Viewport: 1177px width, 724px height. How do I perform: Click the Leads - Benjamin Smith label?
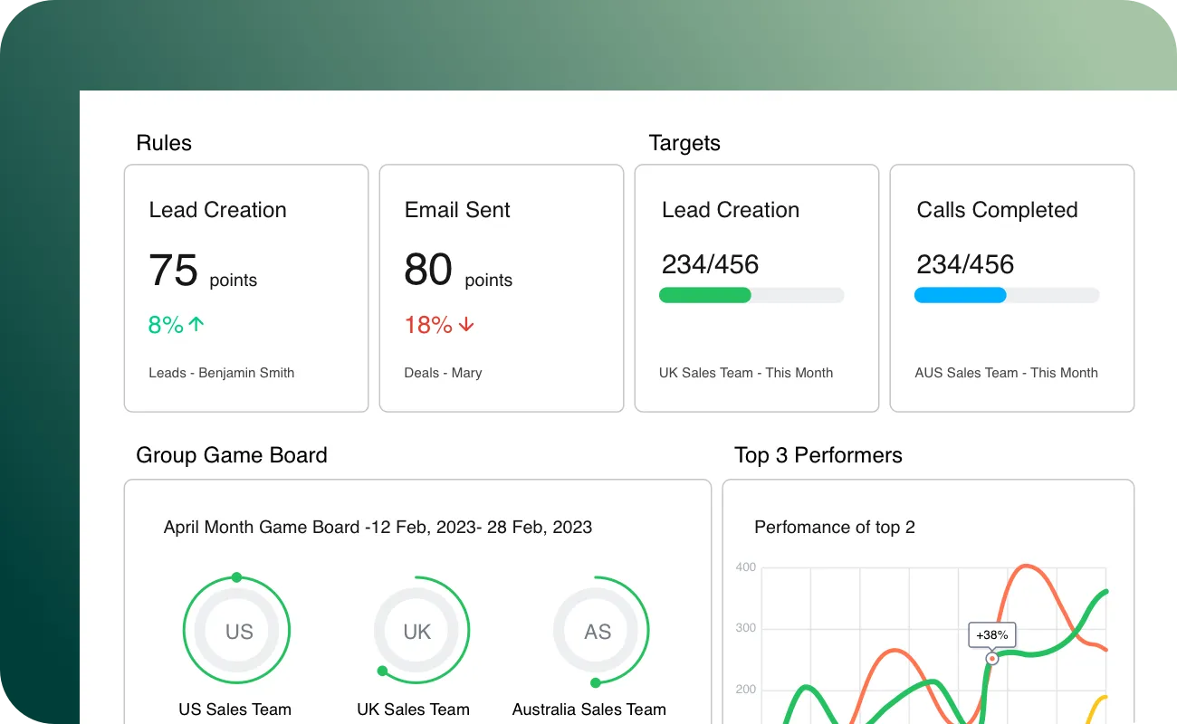point(221,372)
